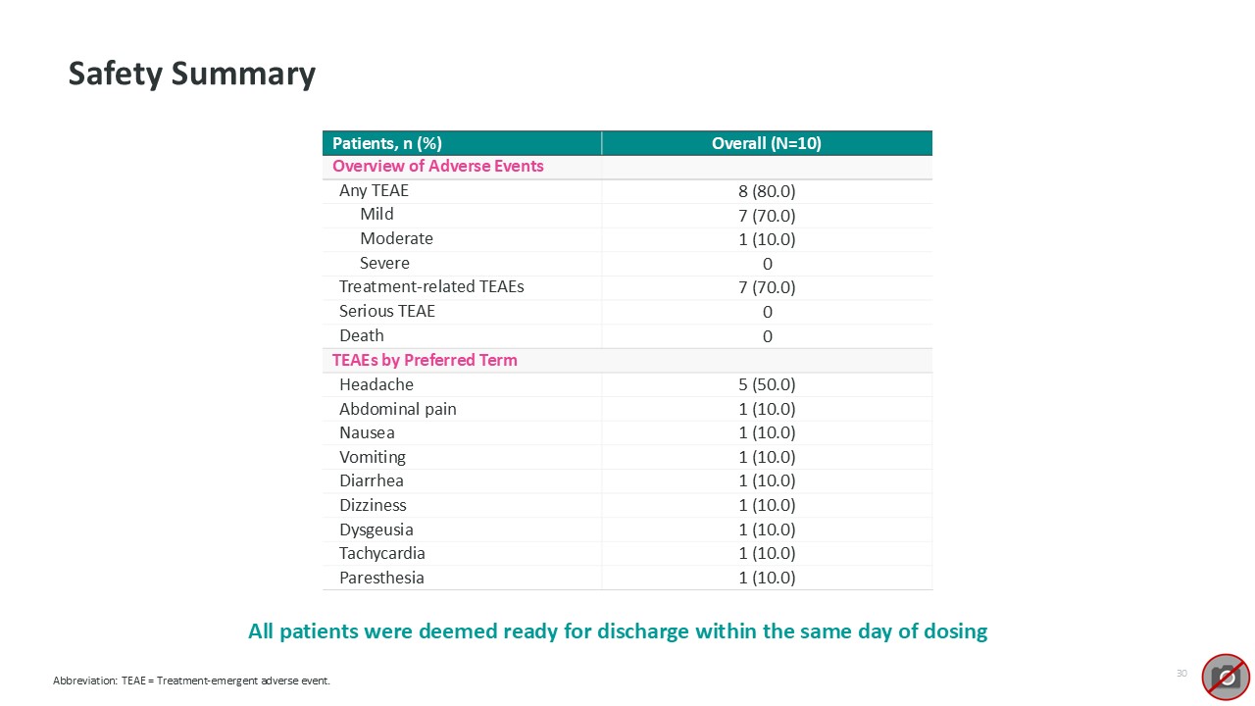Select the 'Overall (N=10)' column header
Screen dimensions: 1255x706
[766, 143]
